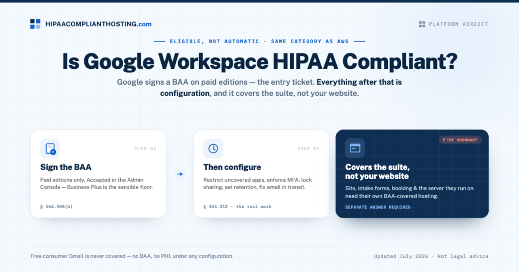Screen dimensions: 519x272
Task: Click the STEP 02 label
Action: (308, 149)
